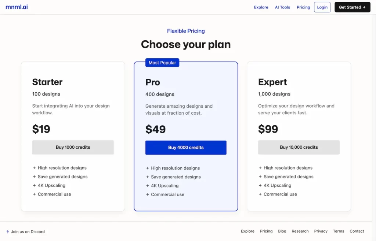The image size is (376, 241).
Task: Open the AI Tools menu
Action: (x=282, y=7)
